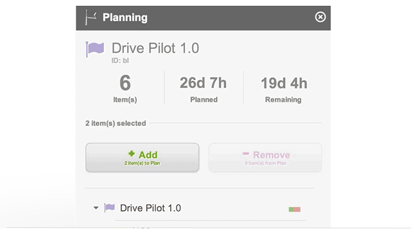Add 2 items to the plan
The height and width of the screenshot is (231, 411).
pos(143,157)
